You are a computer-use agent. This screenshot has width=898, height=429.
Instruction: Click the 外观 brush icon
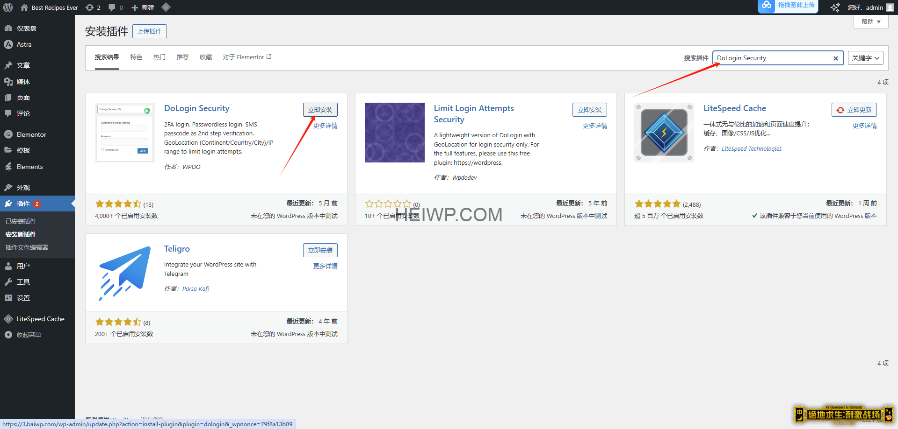pos(8,188)
